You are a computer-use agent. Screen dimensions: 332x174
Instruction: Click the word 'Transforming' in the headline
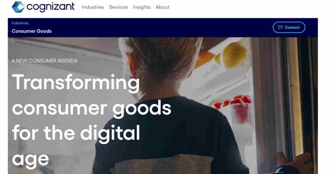tap(76, 83)
